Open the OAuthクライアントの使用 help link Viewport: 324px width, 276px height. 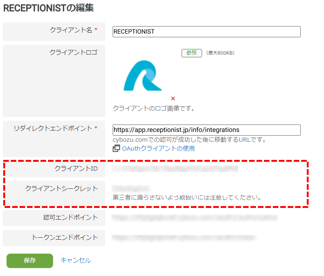click(158, 149)
